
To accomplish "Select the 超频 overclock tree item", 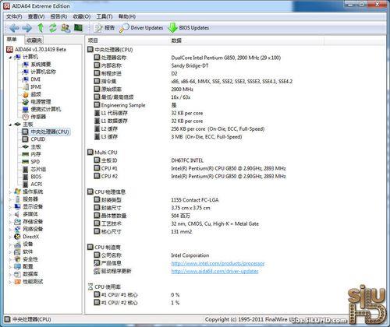I will click(x=32, y=94).
